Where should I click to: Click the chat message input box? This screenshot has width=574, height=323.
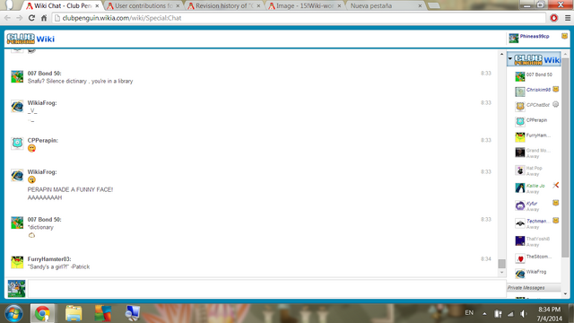267,289
